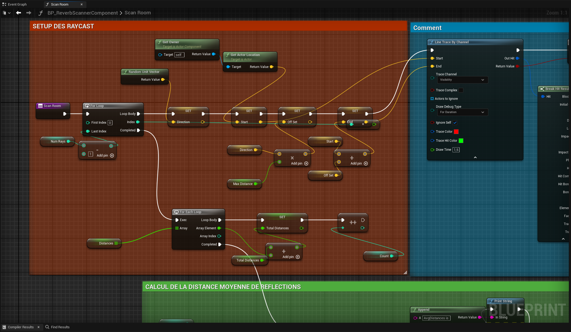Click Add pin plus on subtract node
The image size is (571, 332).
click(112, 156)
